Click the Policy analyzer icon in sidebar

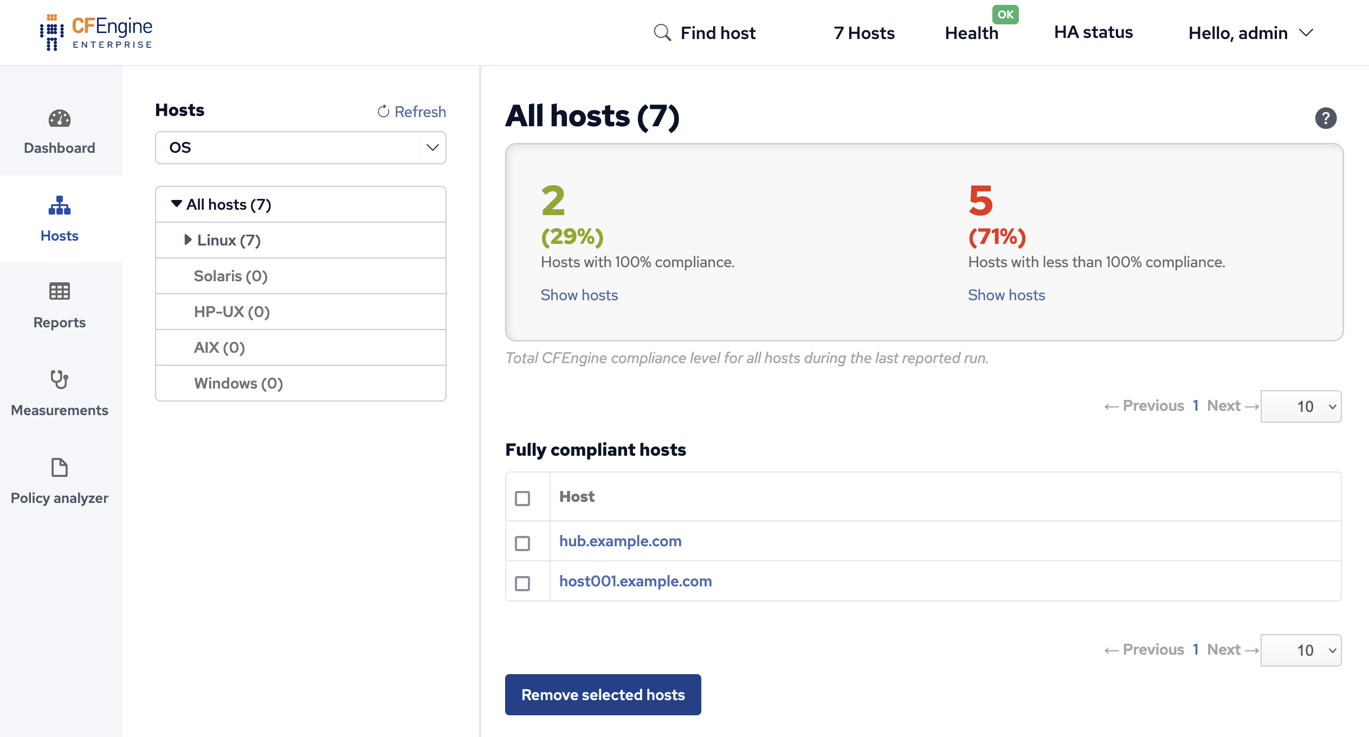pyautogui.click(x=59, y=468)
